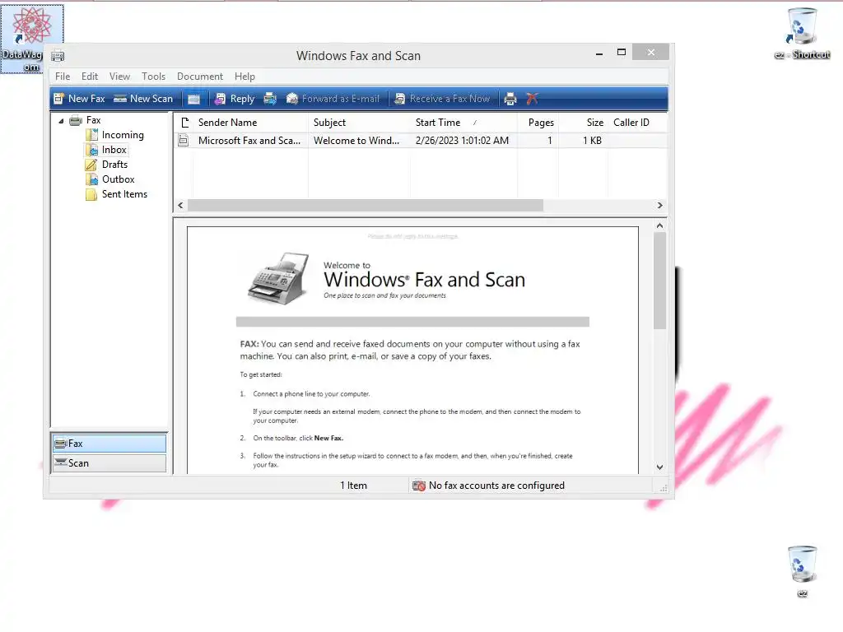Screen dimensions: 843x632
Task: Click the Outbox folder icon
Action: coord(92,179)
